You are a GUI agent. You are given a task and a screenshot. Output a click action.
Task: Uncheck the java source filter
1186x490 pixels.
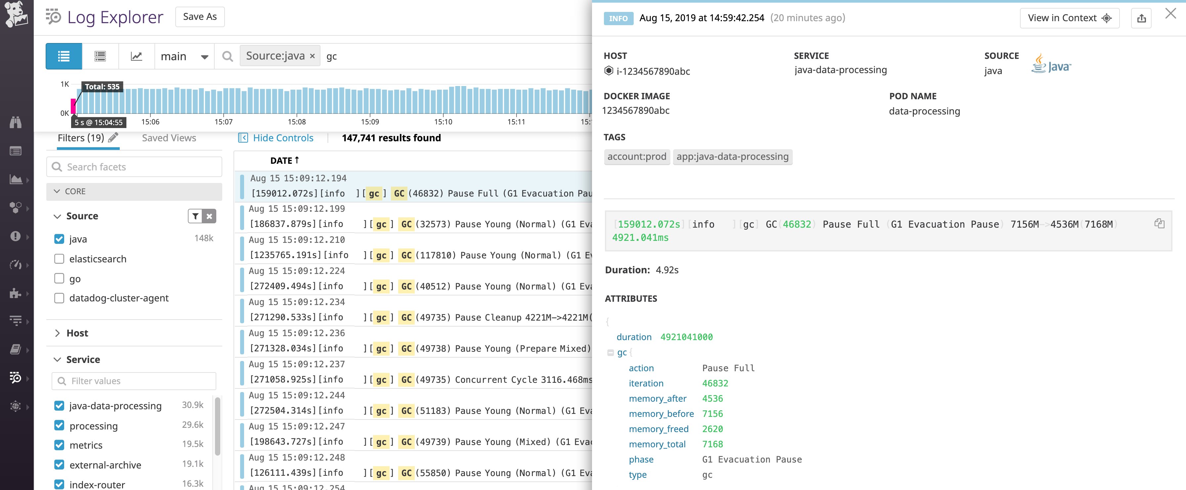coord(59,239)
